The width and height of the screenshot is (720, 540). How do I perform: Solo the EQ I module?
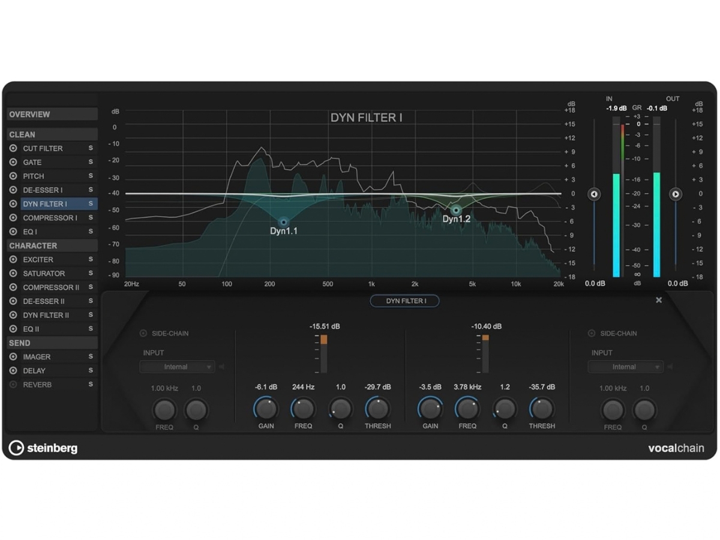click(x=91, y=232)
